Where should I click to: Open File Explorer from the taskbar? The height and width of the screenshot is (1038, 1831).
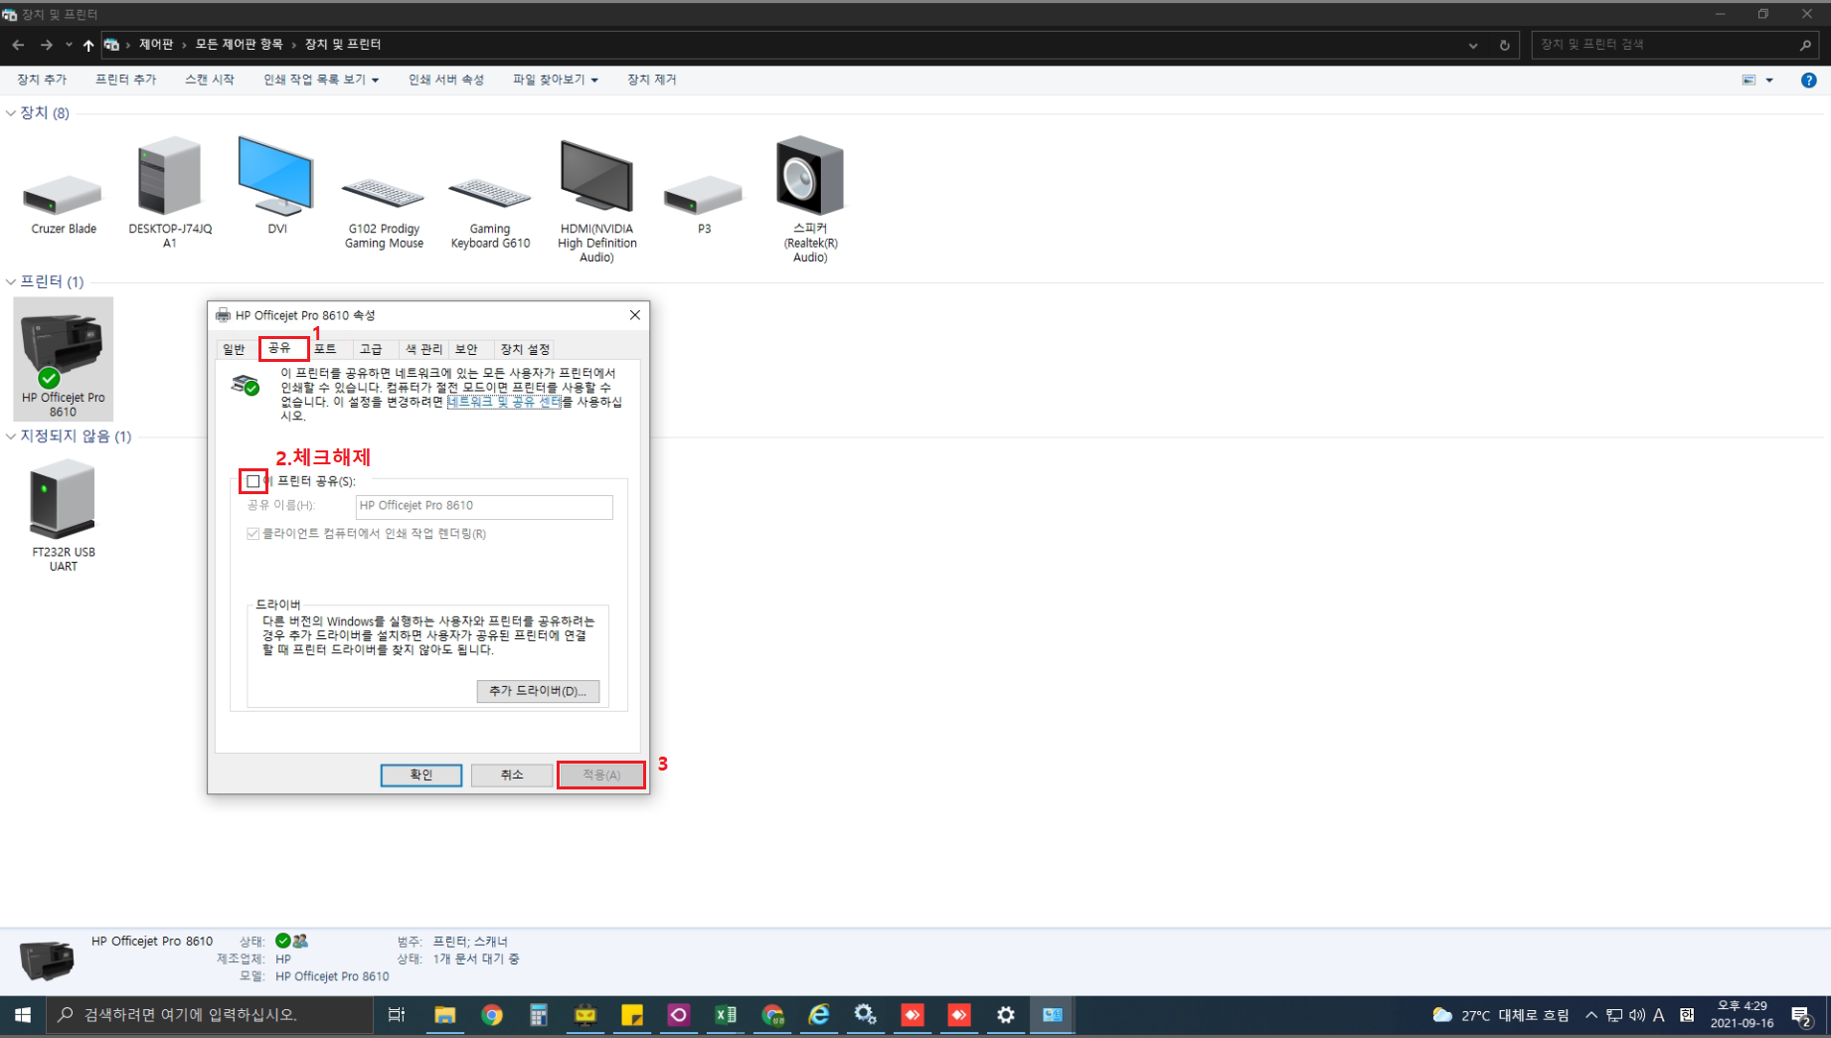[444, 1015]
